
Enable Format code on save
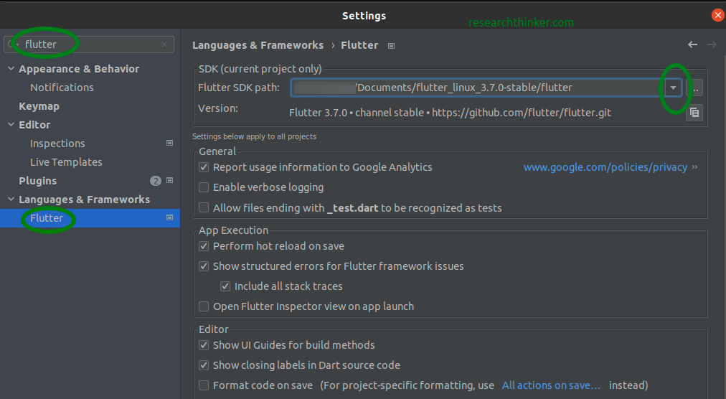(204, 385)
